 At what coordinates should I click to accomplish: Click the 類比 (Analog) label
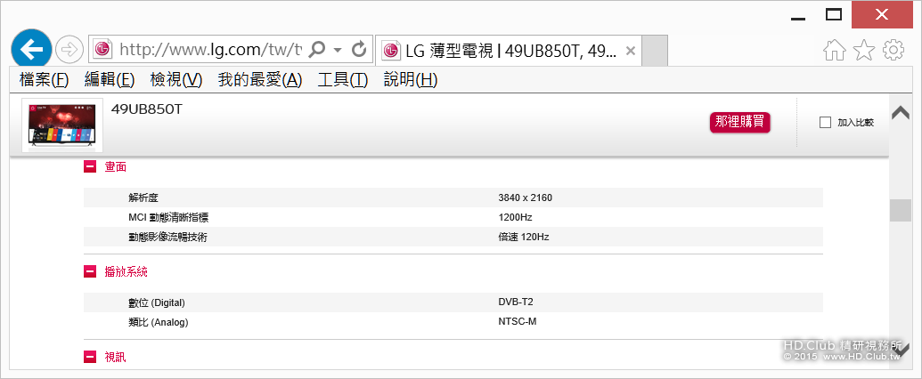coord(159,322)
